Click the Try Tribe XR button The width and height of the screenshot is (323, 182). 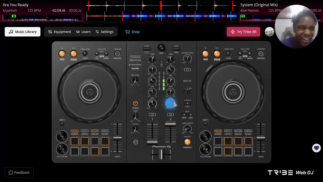(x=243, y=32)
